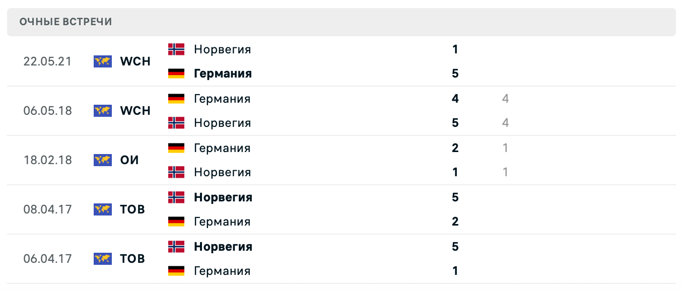Image resolution: width=682 pixels, height=290 pixels.
Task: Select the TOB tournament label dated 06.04.17
Action: click(x=132, y=259)
